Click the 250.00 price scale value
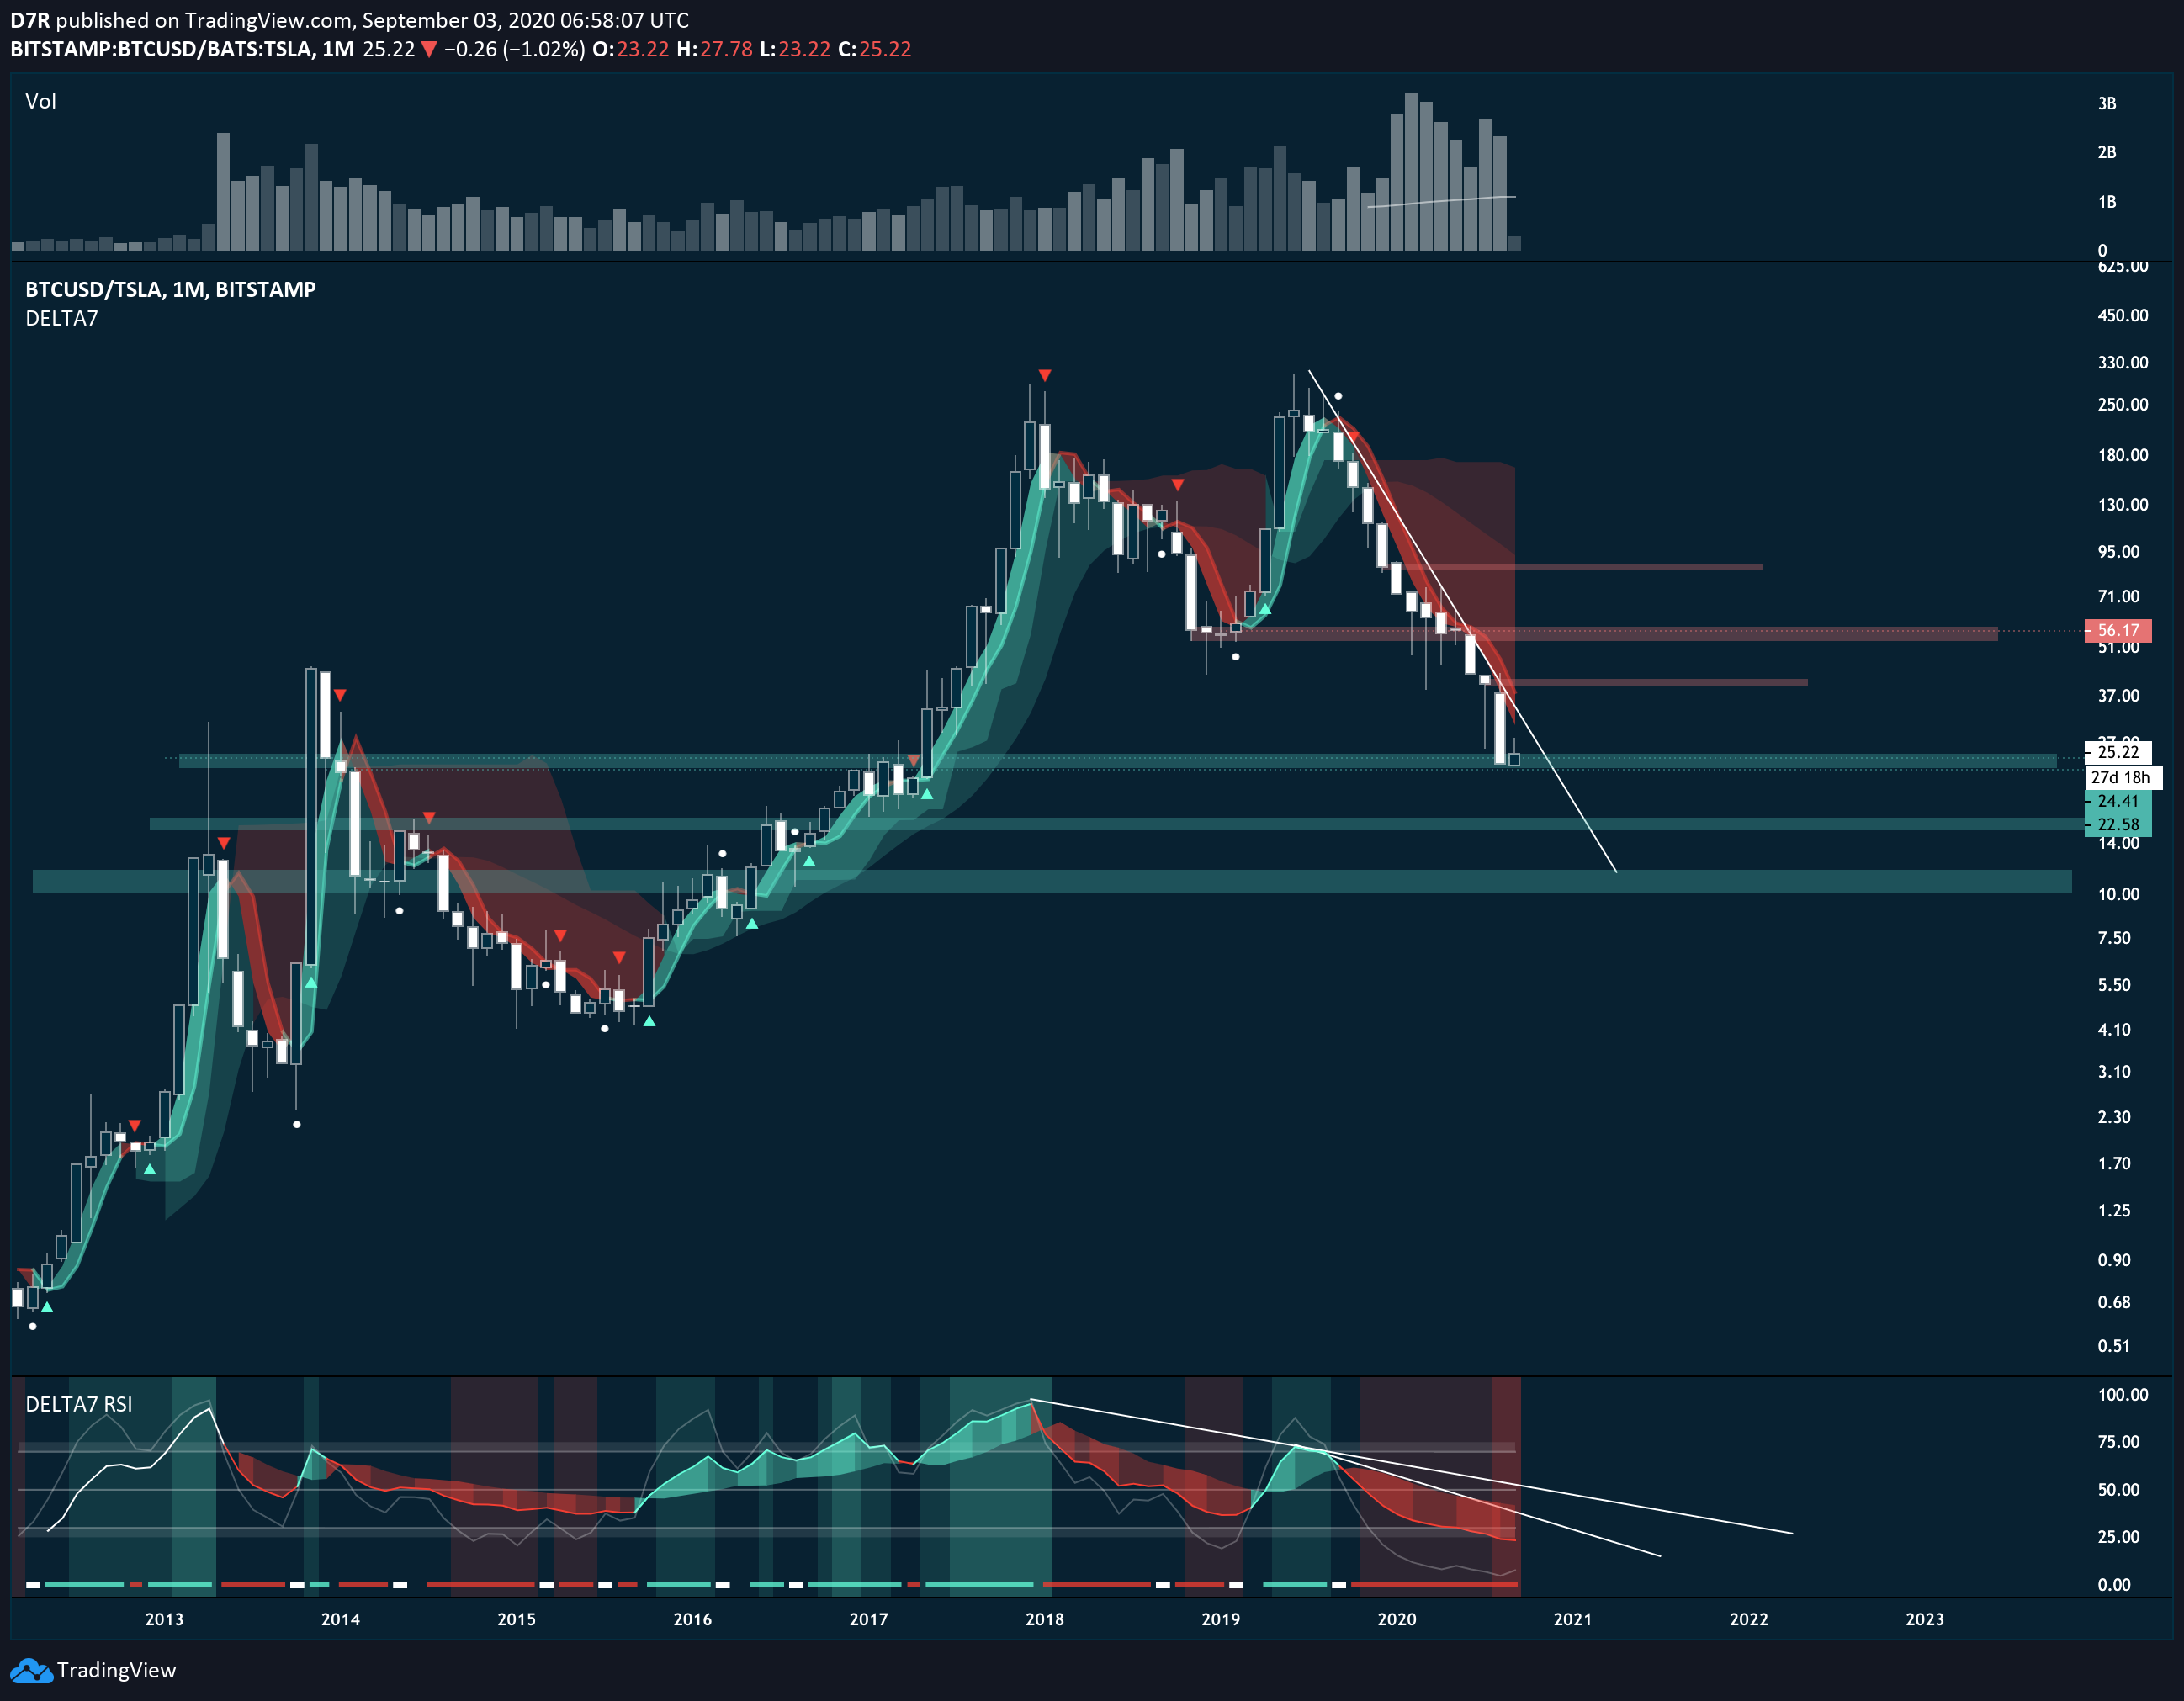Viewport: 2184px width, 1701px height. click(x=2122, y=405)
